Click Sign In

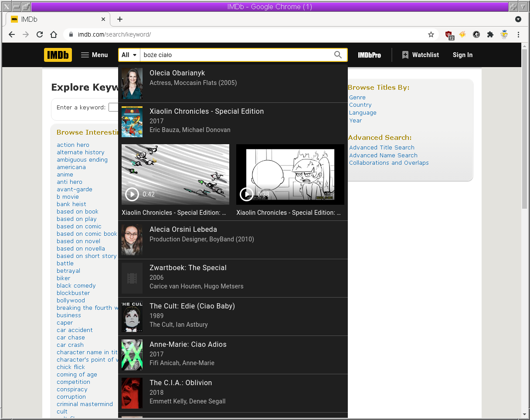pos(462,55)
